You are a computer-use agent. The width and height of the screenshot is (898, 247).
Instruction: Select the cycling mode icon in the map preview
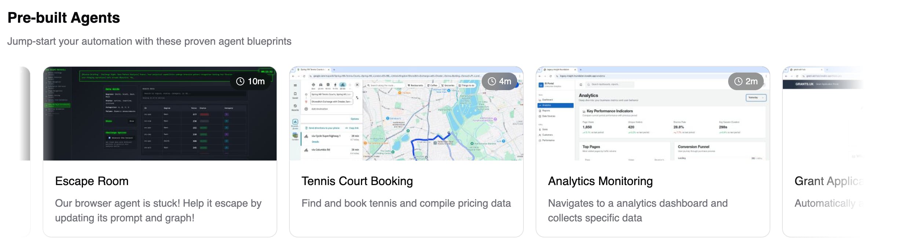point(342,85)
